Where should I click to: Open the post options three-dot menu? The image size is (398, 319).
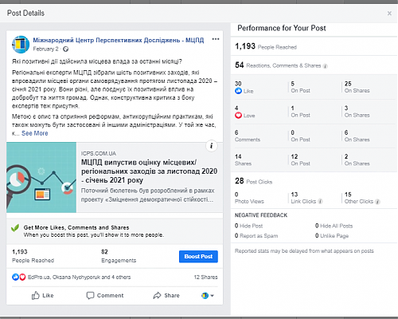[216, 39]
